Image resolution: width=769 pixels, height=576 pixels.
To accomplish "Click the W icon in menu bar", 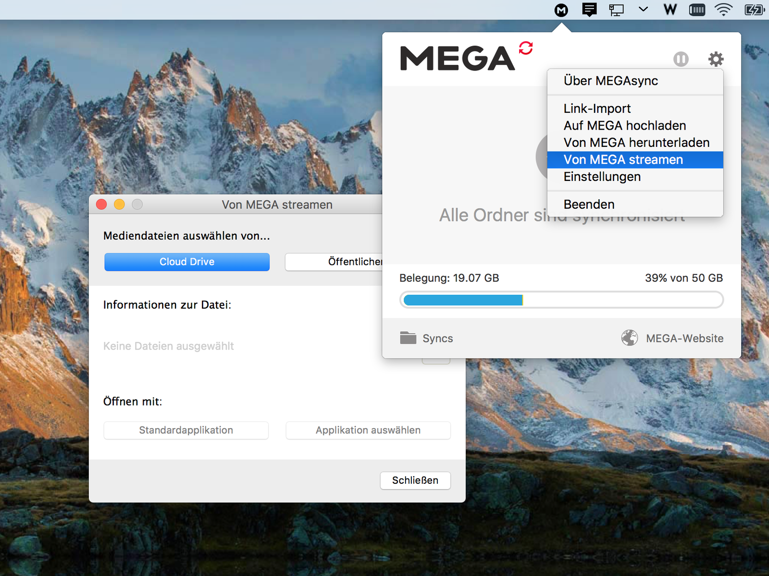I will (670, 10).
